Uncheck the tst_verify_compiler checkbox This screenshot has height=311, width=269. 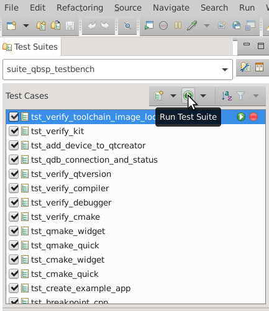[x=14, y=188]
